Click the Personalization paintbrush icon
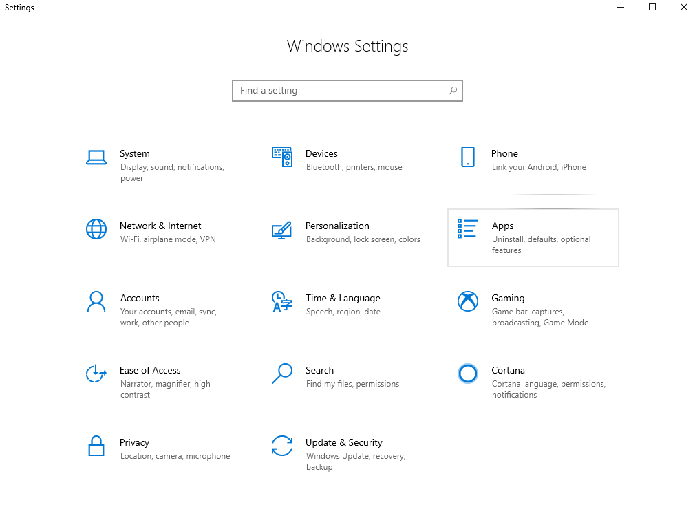Image resolution: width=695 pixels, height=518 pixels. [x=282, y=230]
